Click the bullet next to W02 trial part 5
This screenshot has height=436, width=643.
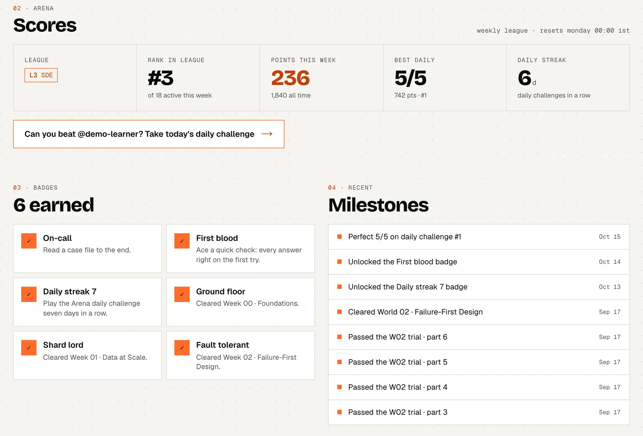click(339, 362)
